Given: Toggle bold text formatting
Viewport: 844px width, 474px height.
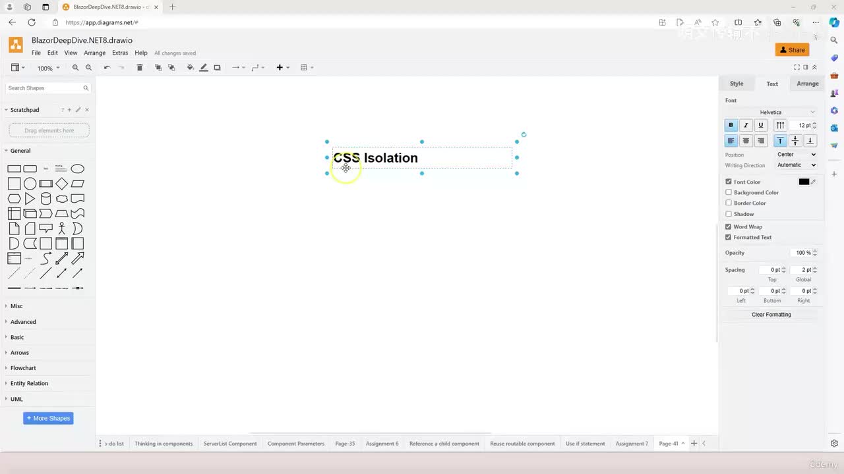Looking at the screenshot, I should (x=731, y=125).
